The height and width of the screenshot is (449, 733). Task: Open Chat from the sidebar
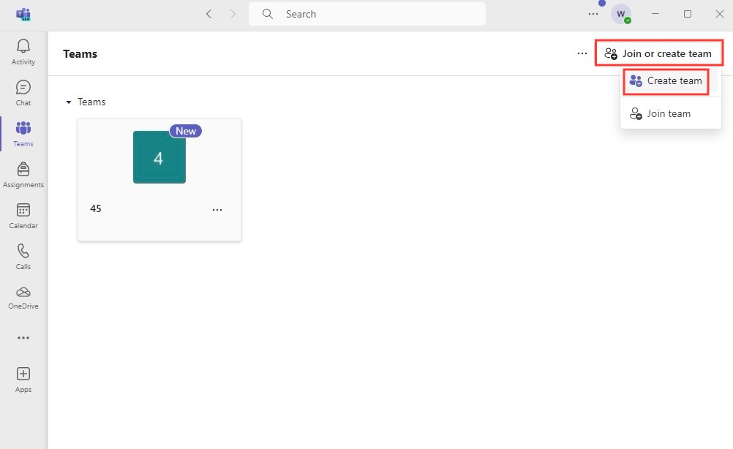(x=23, y=87)
